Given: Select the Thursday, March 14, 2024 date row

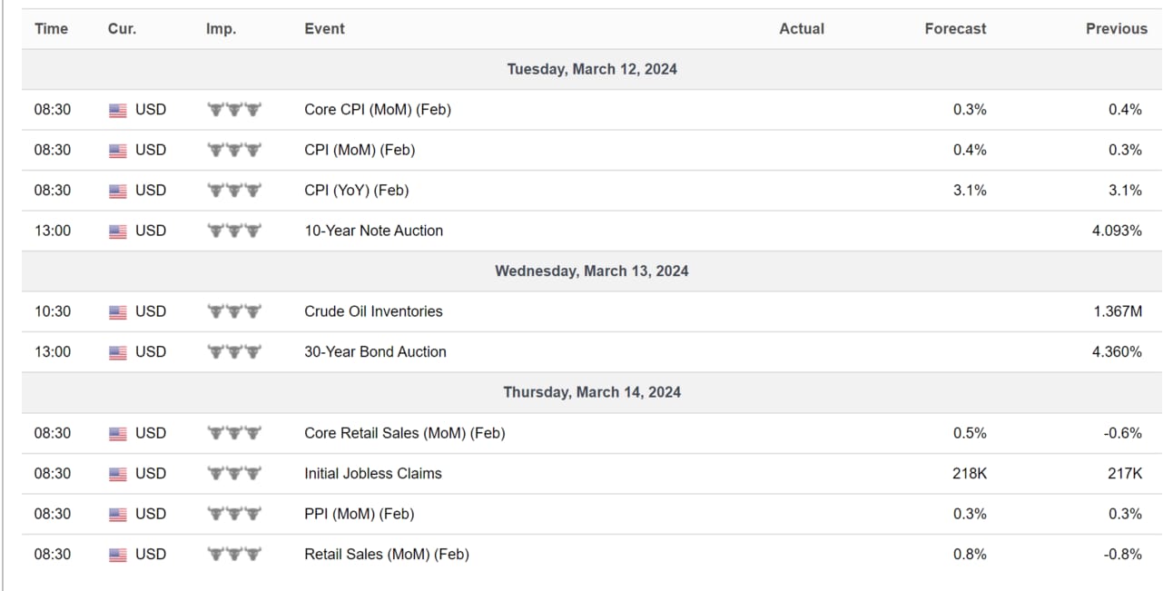Looking at the screenshot, I should 592,393.
